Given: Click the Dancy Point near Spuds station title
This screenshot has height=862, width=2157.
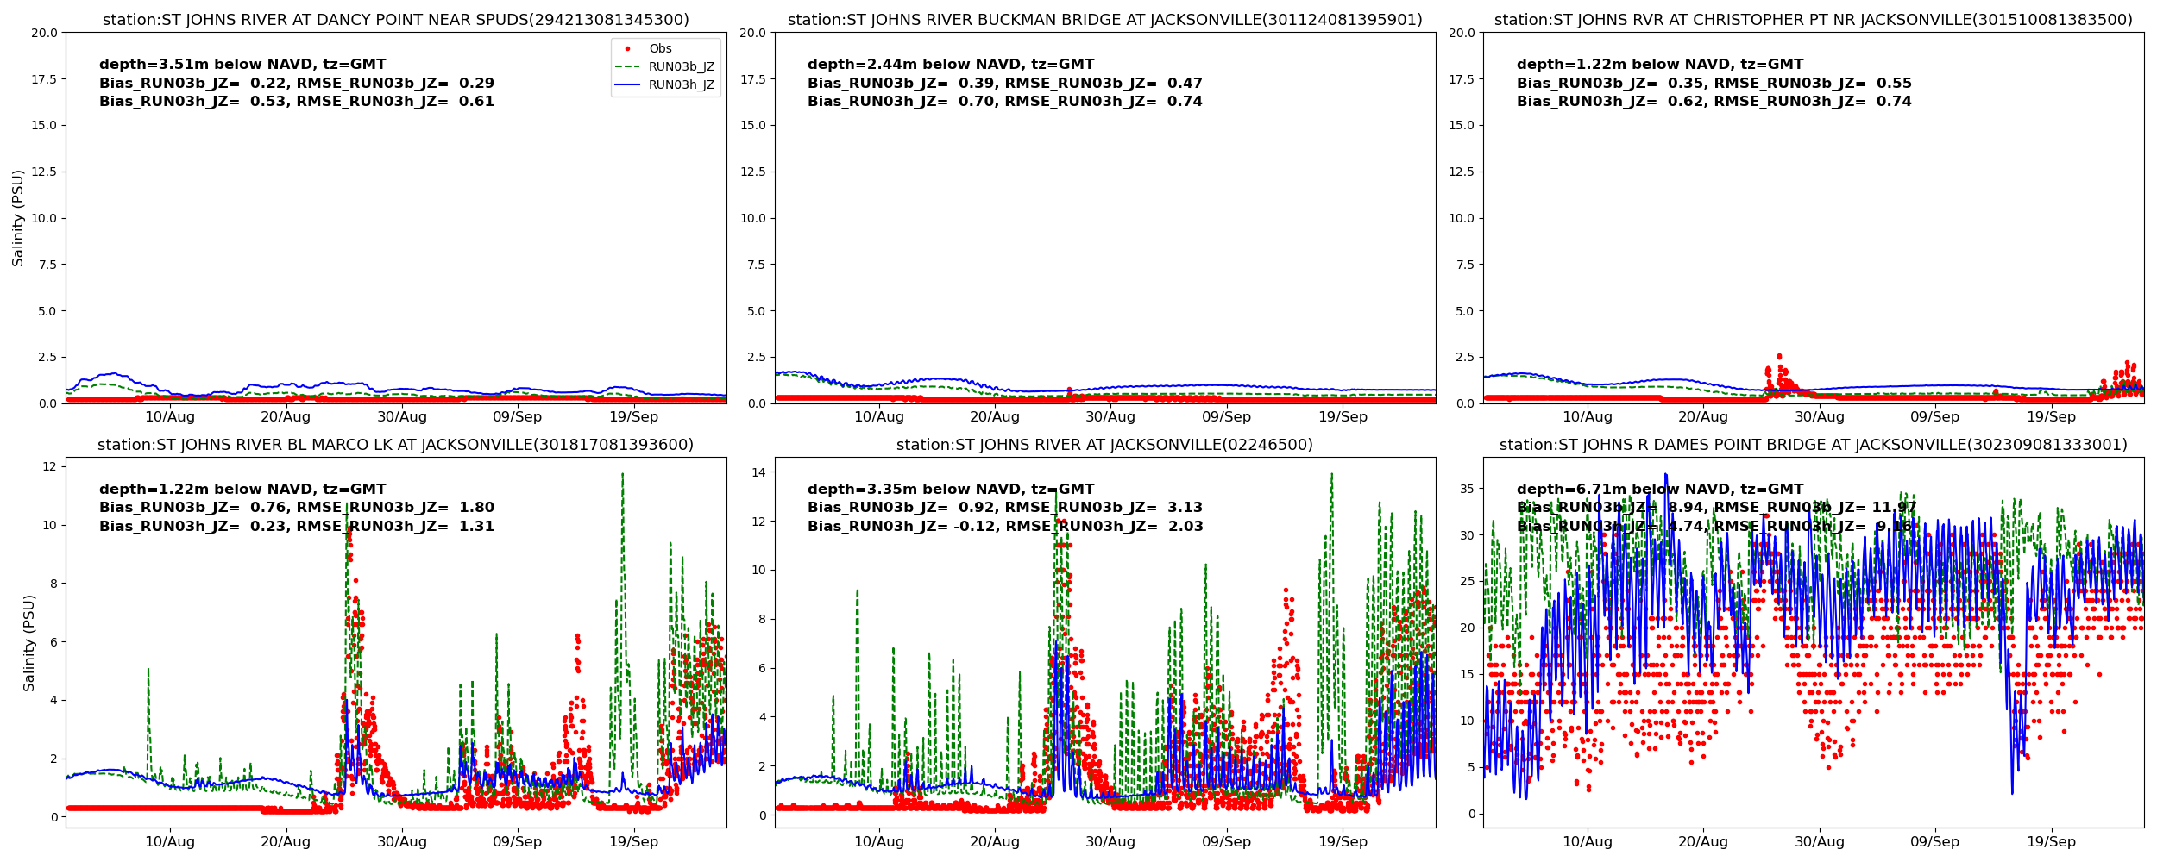Looking at the screenshot, I should pos(396,20).
